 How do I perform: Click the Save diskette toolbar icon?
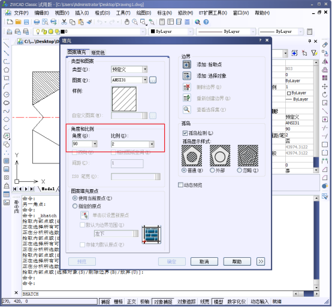tap(26, 22)
